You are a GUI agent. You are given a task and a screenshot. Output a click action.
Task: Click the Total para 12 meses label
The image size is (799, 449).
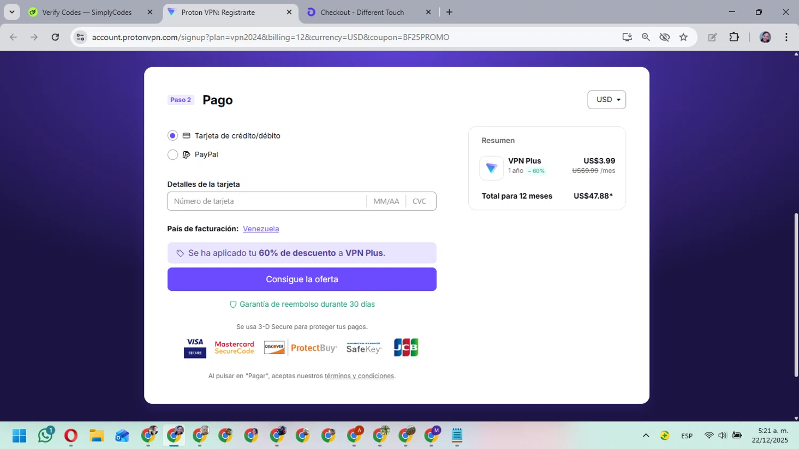pos(517,196)
